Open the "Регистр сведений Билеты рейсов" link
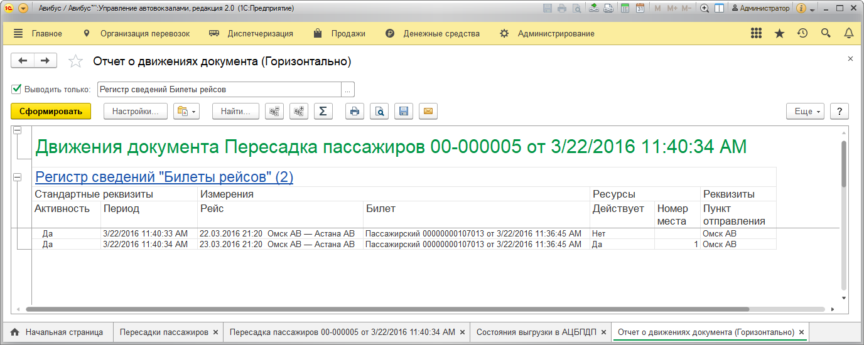This screenshot has height=345, width=864. click(x=164, y=178)
